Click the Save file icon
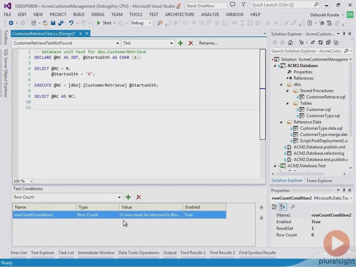Screen dimensions: 356x267 click(x=53, y=23)
